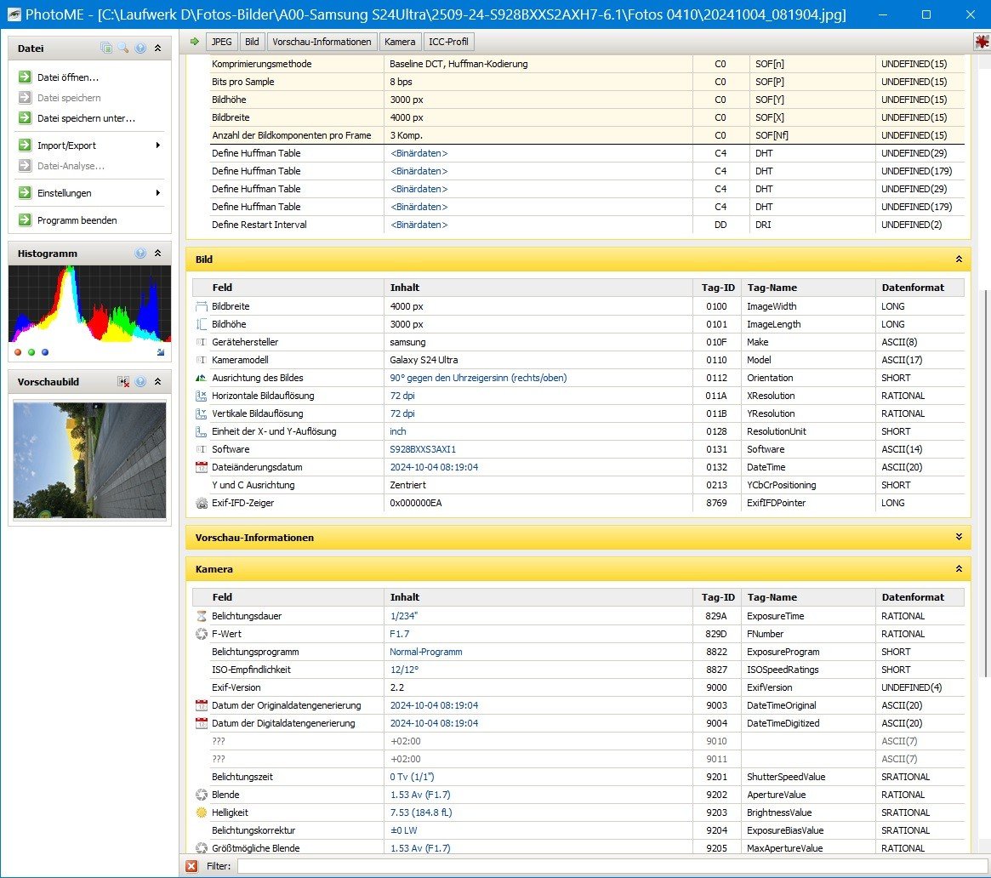991x878 pixels.
Task: Toggle the red channel dot in histogram
Action: pyautogui.click(x=19, y=351)
